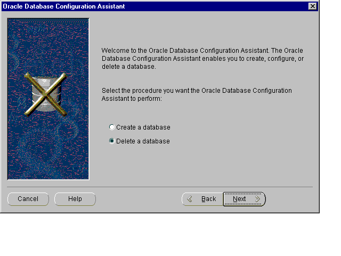
Task: Open Help for the configuration assistant
Action: coord(75,199)
